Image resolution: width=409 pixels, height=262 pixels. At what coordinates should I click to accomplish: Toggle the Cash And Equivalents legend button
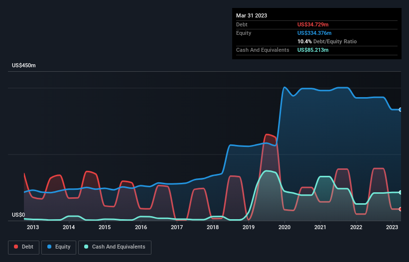115,247
